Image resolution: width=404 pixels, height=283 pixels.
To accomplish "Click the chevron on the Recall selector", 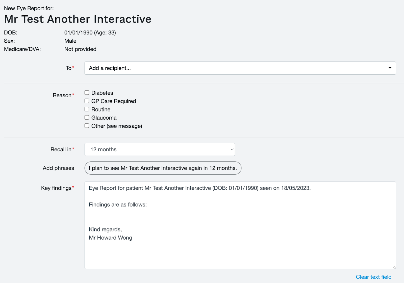I will coord(231,149).
